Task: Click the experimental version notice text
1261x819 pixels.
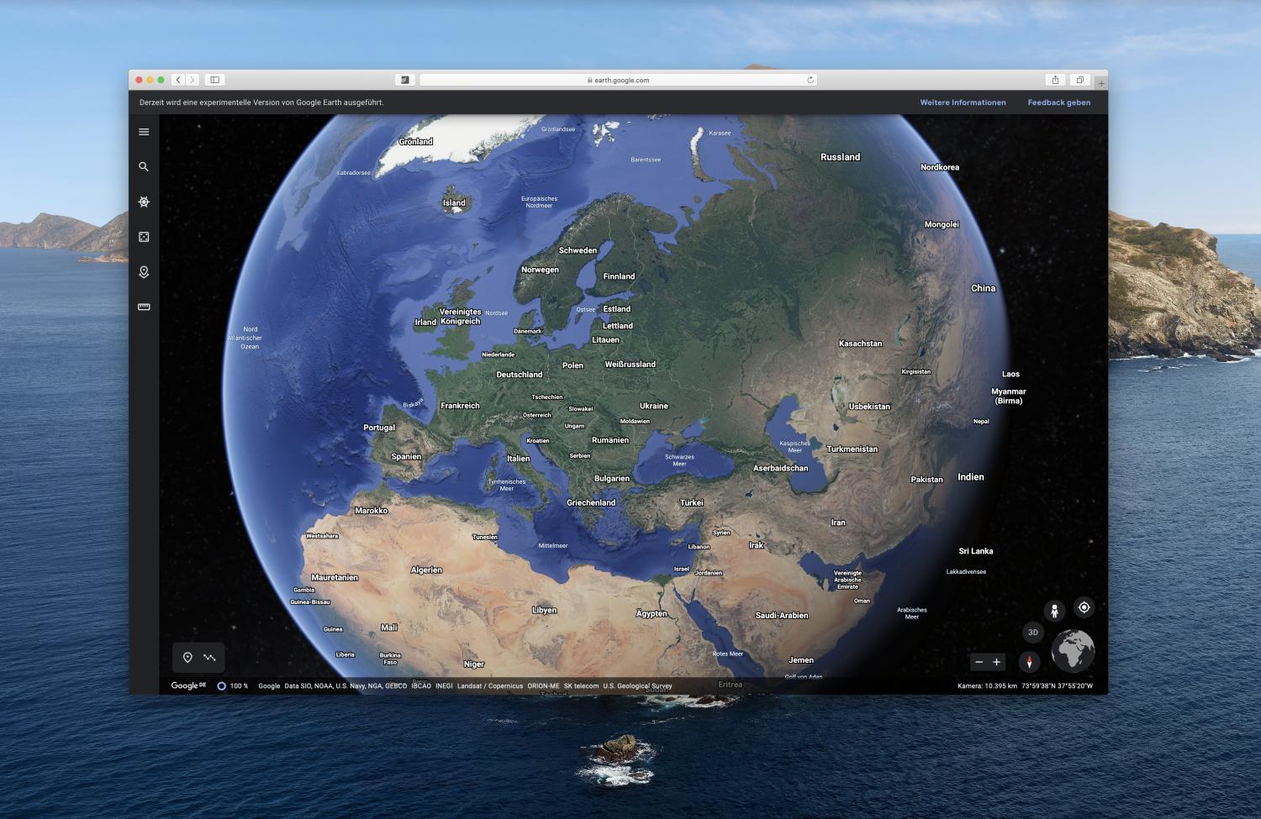Action: point(261,102)
